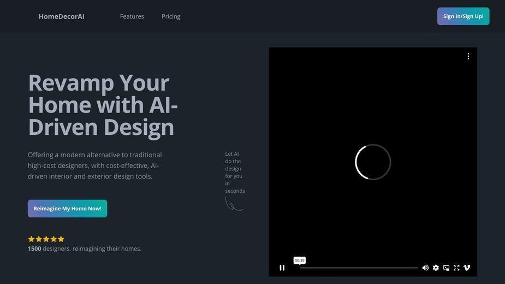Open the Pricing nav item
Screen dimensions: 505x284
171,16
